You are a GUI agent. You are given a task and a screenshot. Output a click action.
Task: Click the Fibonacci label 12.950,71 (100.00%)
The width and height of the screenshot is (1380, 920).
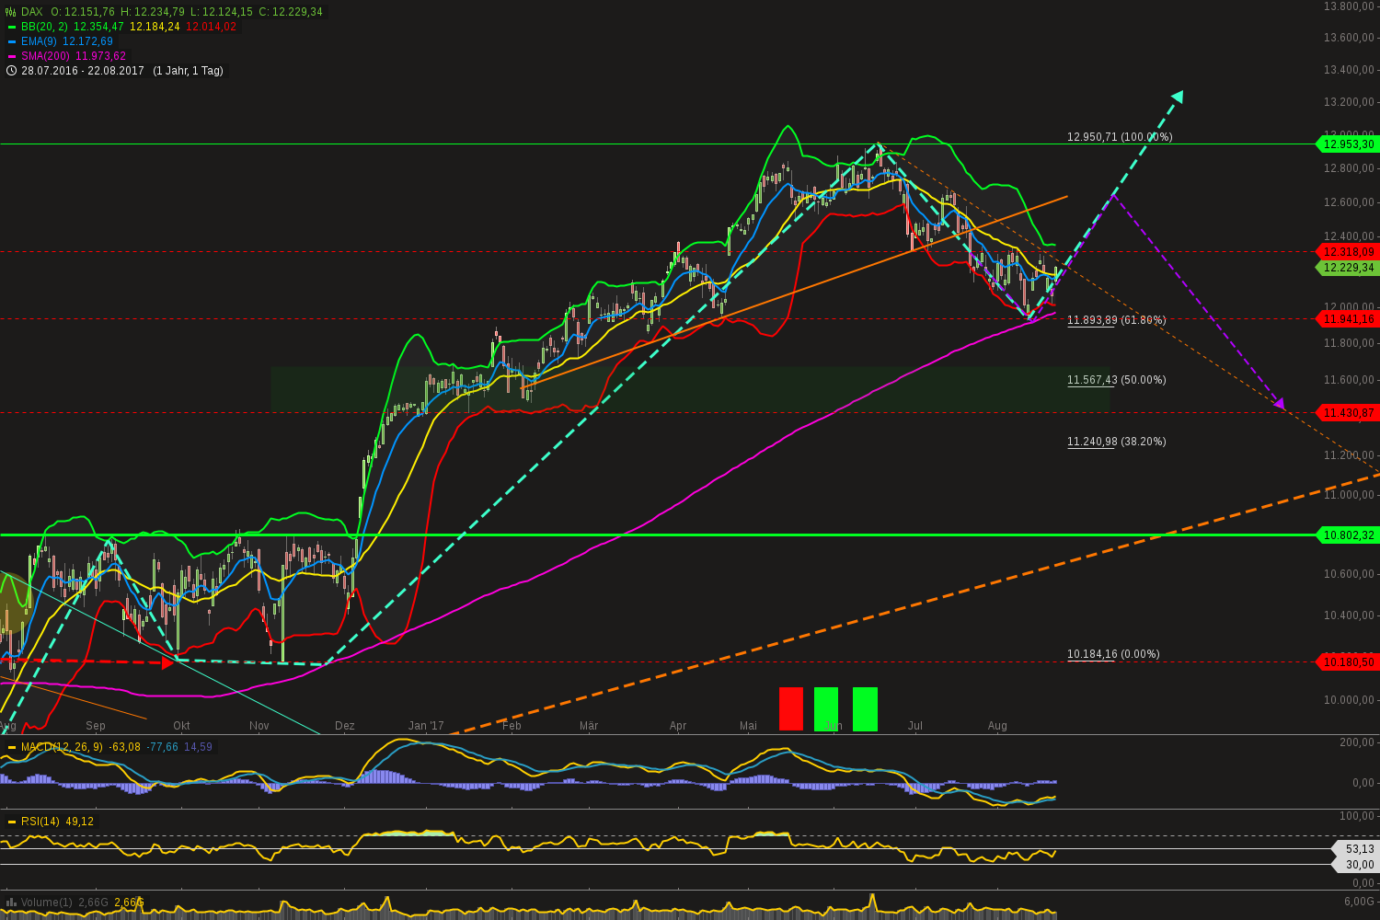pyautogui.click(x=1120, y=137)
